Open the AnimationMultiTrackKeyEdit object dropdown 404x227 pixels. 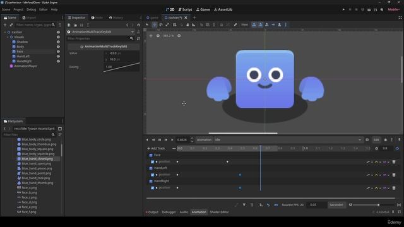101,32
